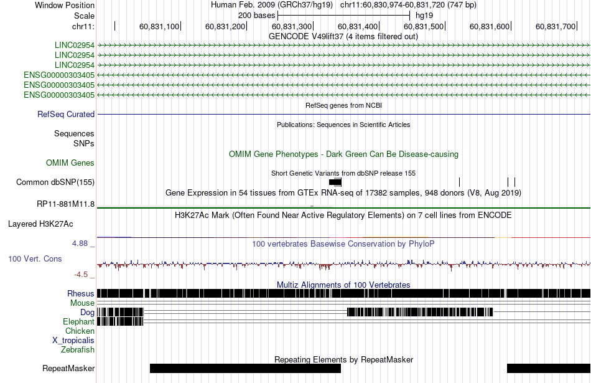Click coordinate label 60,831,400 on ruler
Viewport: 591px width, 383px height.
point(357,26)
